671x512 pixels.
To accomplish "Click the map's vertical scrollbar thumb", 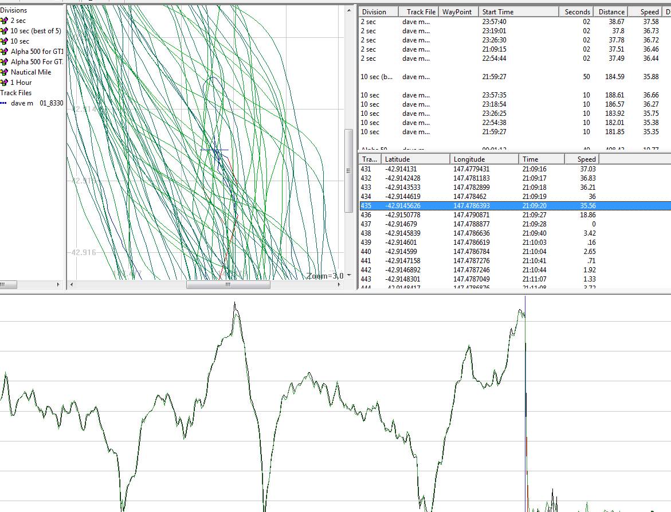I will click(348, 170).
